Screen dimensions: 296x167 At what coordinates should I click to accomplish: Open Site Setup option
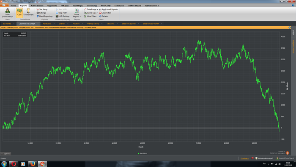click(x=42, y=9)
